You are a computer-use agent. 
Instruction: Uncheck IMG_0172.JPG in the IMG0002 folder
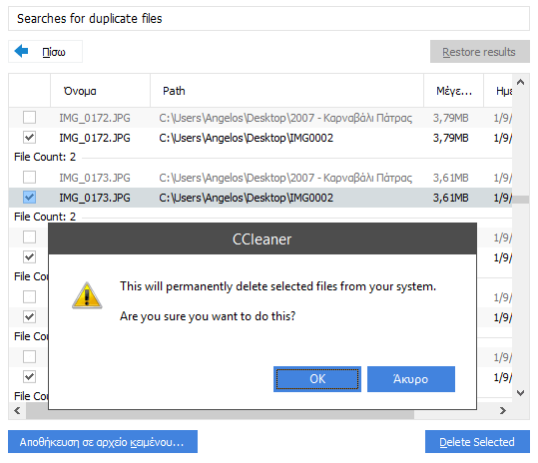pyautogui.click(x=29, y=137)
